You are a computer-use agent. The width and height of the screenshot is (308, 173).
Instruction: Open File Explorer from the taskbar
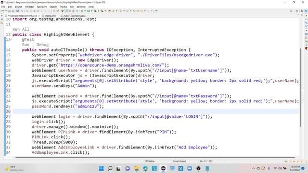tap(136, 169)
